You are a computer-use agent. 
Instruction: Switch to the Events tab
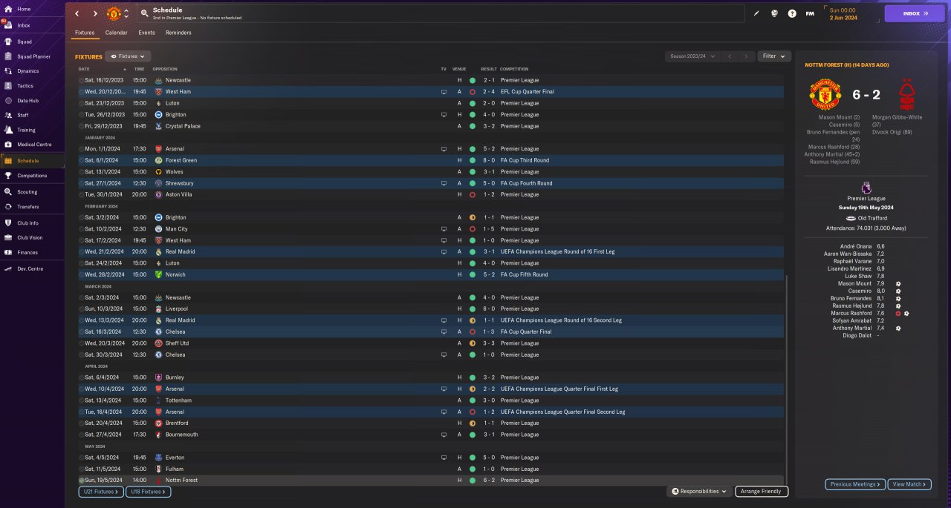[x=146, y=33]
